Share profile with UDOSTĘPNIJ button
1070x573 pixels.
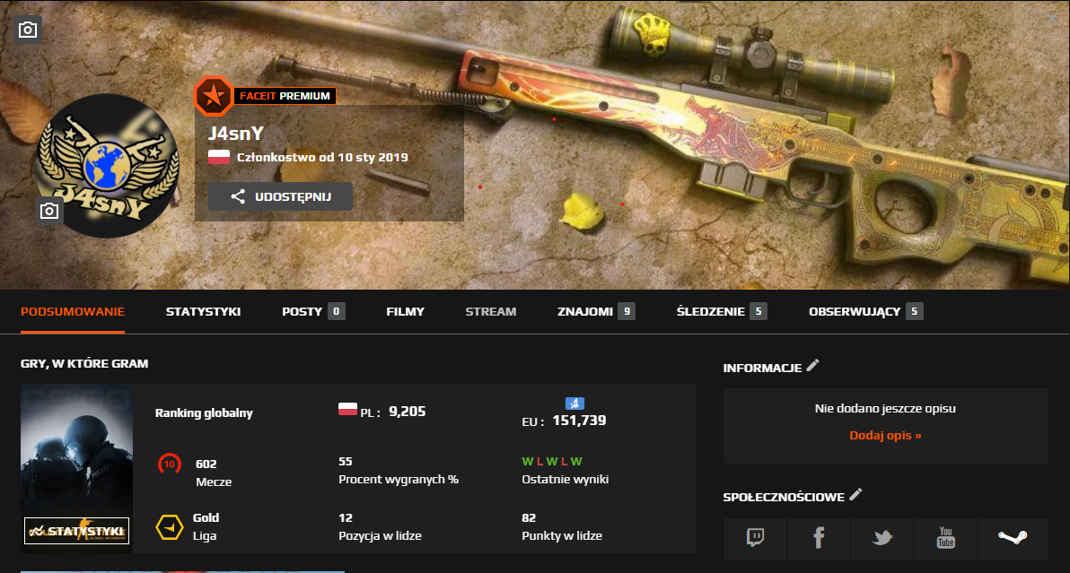click(280, 196)
